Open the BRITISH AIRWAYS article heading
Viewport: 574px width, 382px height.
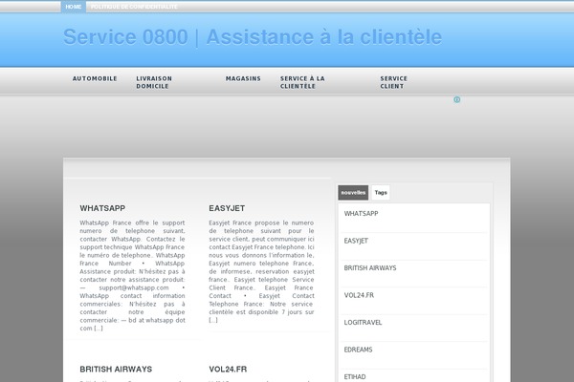(x=116, y=370)
